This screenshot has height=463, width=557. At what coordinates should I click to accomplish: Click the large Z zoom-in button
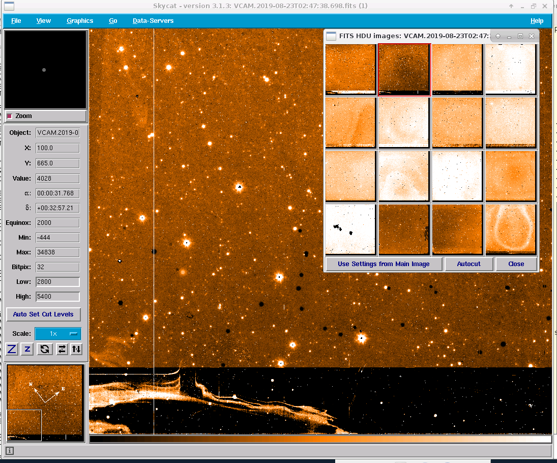[12, 349]
